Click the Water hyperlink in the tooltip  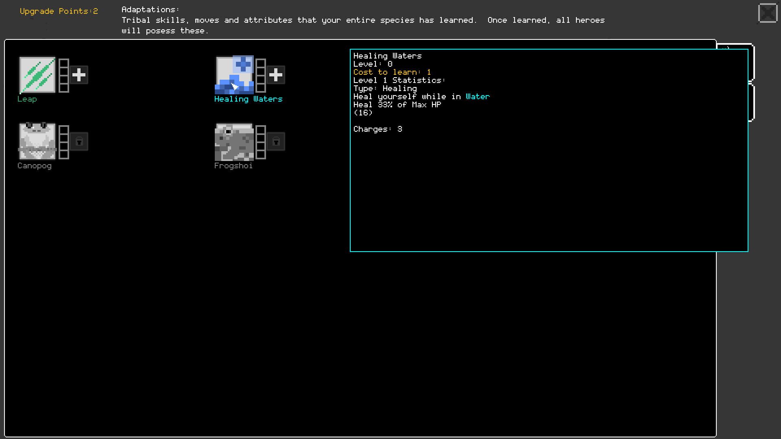point(477,96)
